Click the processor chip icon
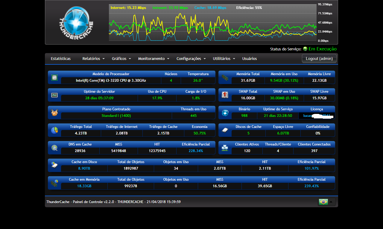This screenshot has height=229, width=383. click(x=54, y=78)
